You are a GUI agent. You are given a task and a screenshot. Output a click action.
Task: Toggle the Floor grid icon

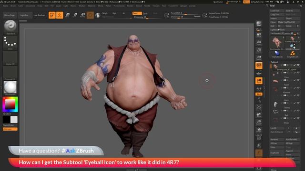(259, 73)
